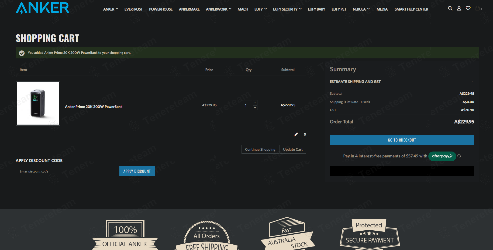Viewport: 493px width, 250px height.
Task: Click Update Cart button
Action: 293,149
